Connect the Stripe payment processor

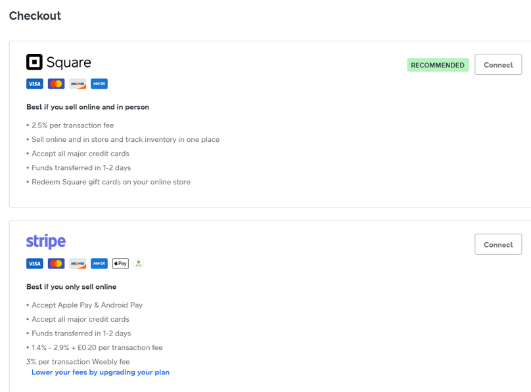[498, 244]
